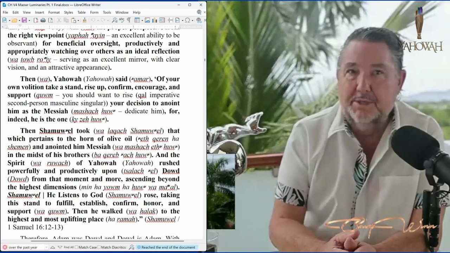Viewport: 450px width, 253px height.
Task: Close the Find toolbar with red X
Action: tap(5, 247)
